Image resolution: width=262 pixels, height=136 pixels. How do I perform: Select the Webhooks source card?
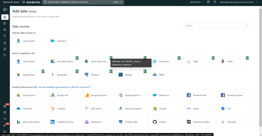pos(97,122)
